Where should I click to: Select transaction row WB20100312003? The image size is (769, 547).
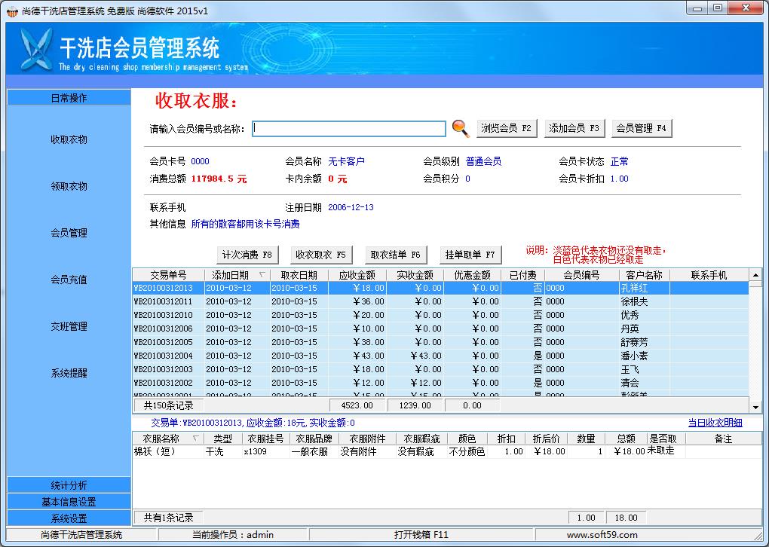(440, 369)
